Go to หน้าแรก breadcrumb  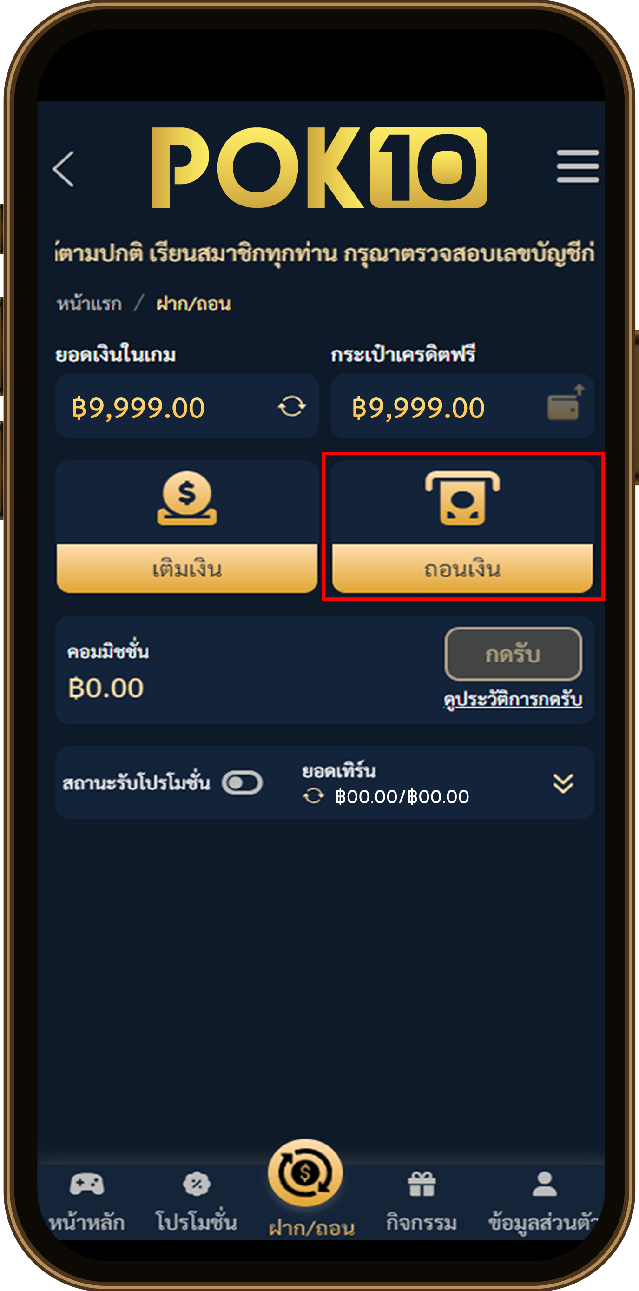(x=89, y=304)
